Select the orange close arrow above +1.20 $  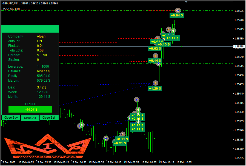pyautogui.click(x=155, y=83)
